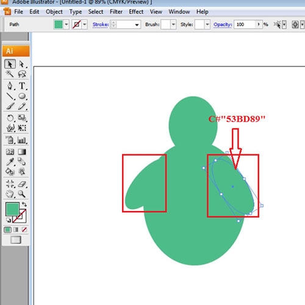Adjust the stroke weight stepper arrows
This screenshot has height=305, width=305.
113,24
